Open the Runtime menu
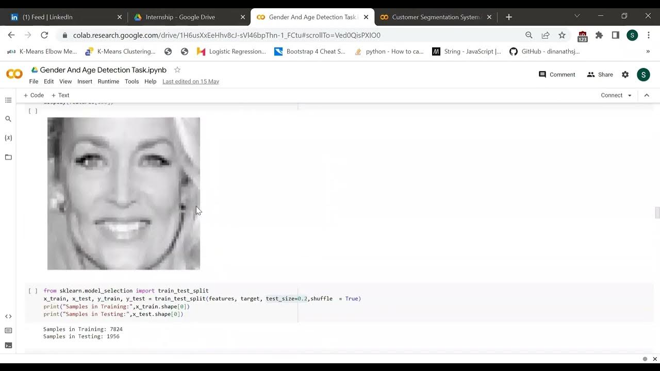This screenshot has height=371, width=660. coord(108,81)
